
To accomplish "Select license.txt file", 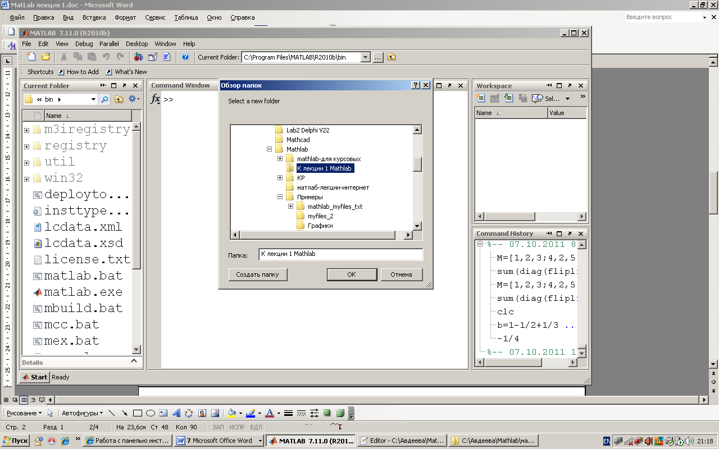I will [82, 259].
